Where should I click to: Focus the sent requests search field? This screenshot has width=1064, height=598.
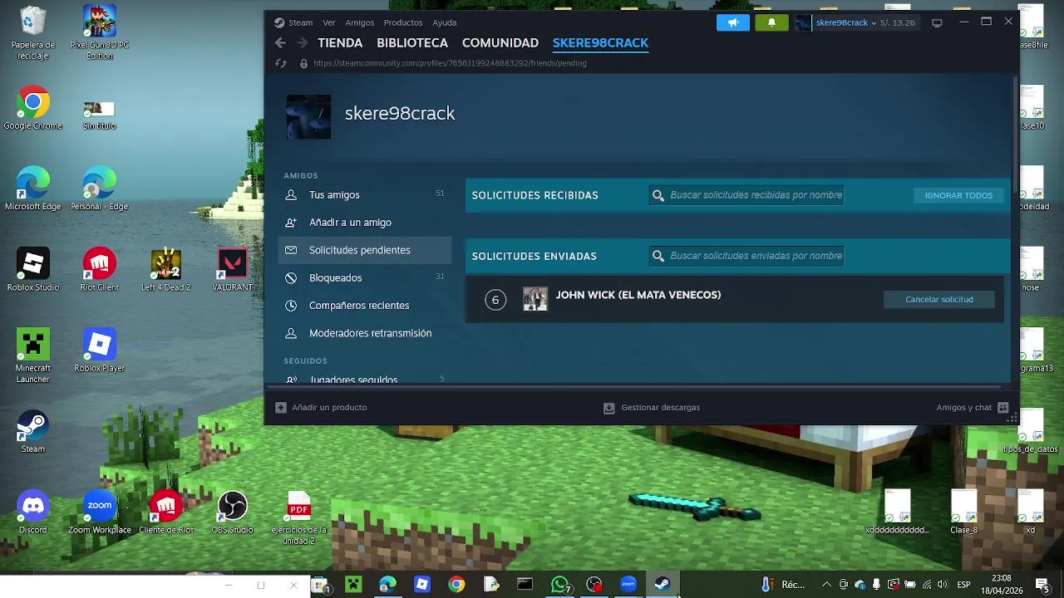pyautogui.click(x=747, y=256)
